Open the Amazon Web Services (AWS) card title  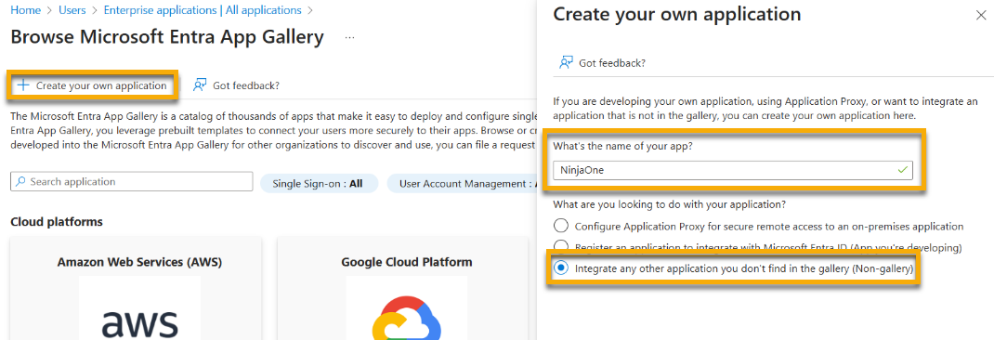[139, 261]
